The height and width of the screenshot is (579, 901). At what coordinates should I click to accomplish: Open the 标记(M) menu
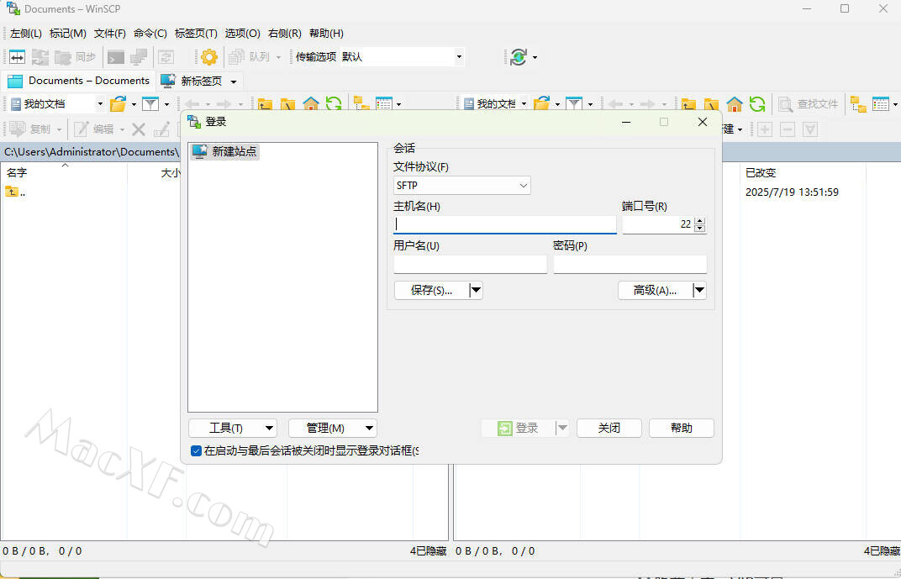click(68, 34)
